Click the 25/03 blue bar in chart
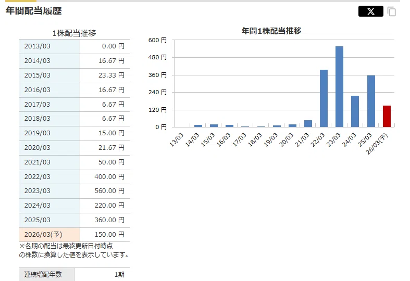Screen dimensions: 410x281 (x=371, y=101)
